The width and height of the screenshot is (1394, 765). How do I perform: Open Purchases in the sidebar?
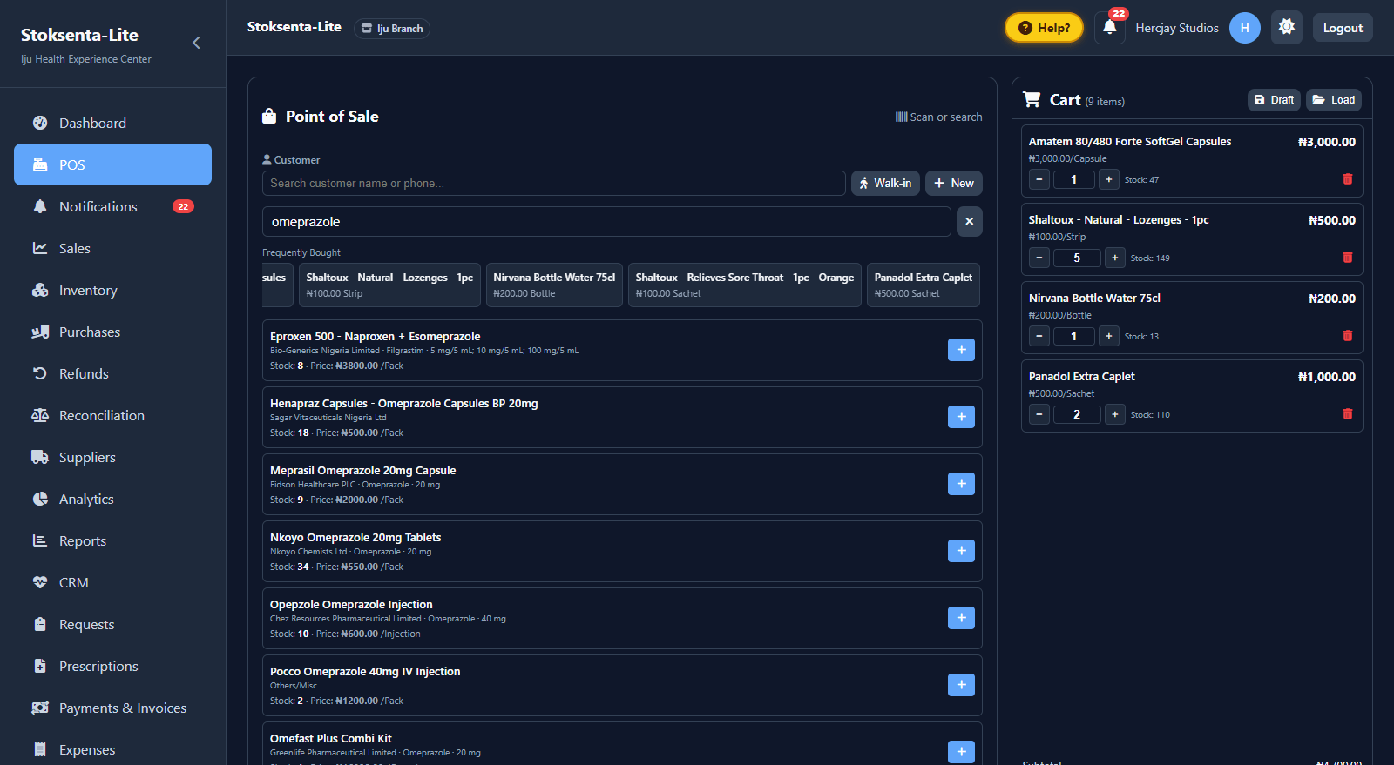click(x=112, y=332)
